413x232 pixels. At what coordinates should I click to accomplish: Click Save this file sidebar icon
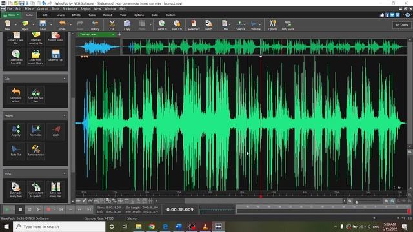(x=55, y=56)
